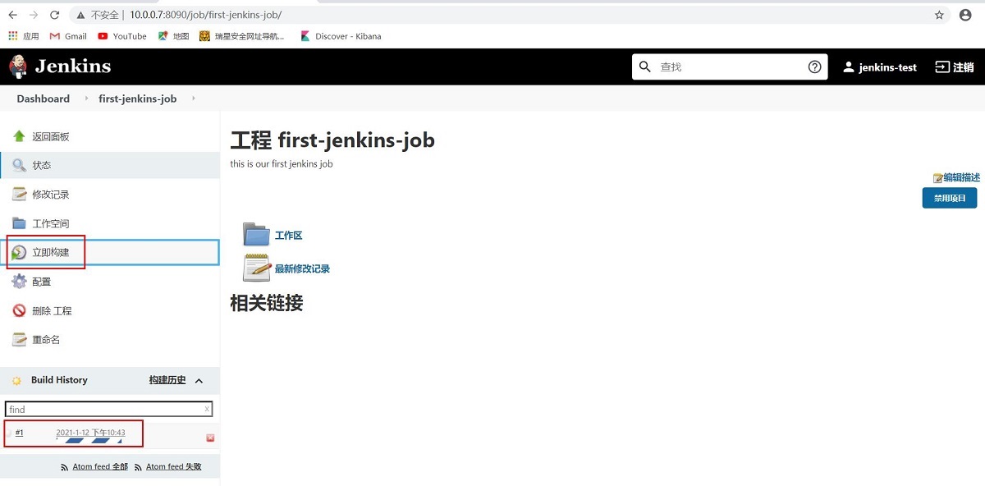Viewport: 985px width, 486px height.
Task: Open the 应用 apps bookmark
Action: (24, 36)
